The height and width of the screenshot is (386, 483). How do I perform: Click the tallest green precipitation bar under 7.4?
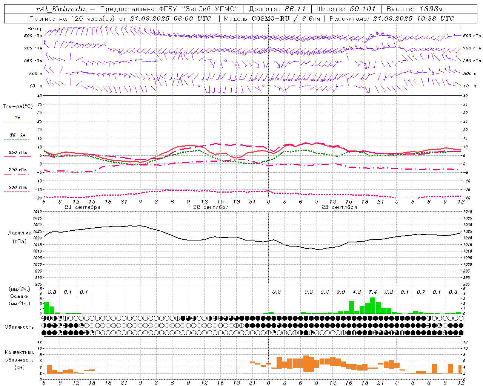click(373, 306)
